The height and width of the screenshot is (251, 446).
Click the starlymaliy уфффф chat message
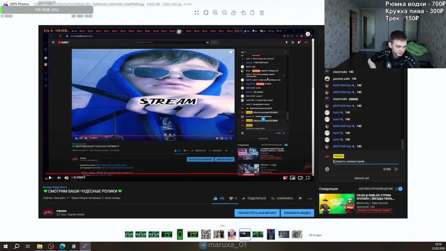tap(345, 99)
